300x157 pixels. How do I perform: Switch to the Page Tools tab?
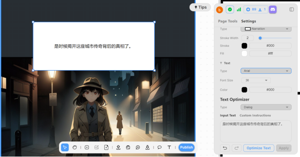coord(228,21)
